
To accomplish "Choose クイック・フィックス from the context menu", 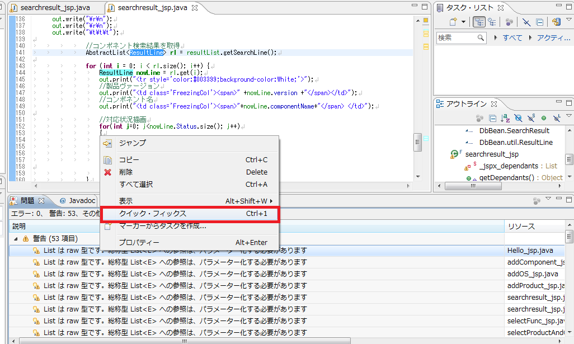I will click(x=189, y=214).
